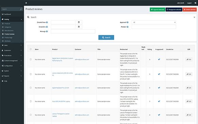Click the Delete selected button
198x124 pixels.
pos(190,10)
